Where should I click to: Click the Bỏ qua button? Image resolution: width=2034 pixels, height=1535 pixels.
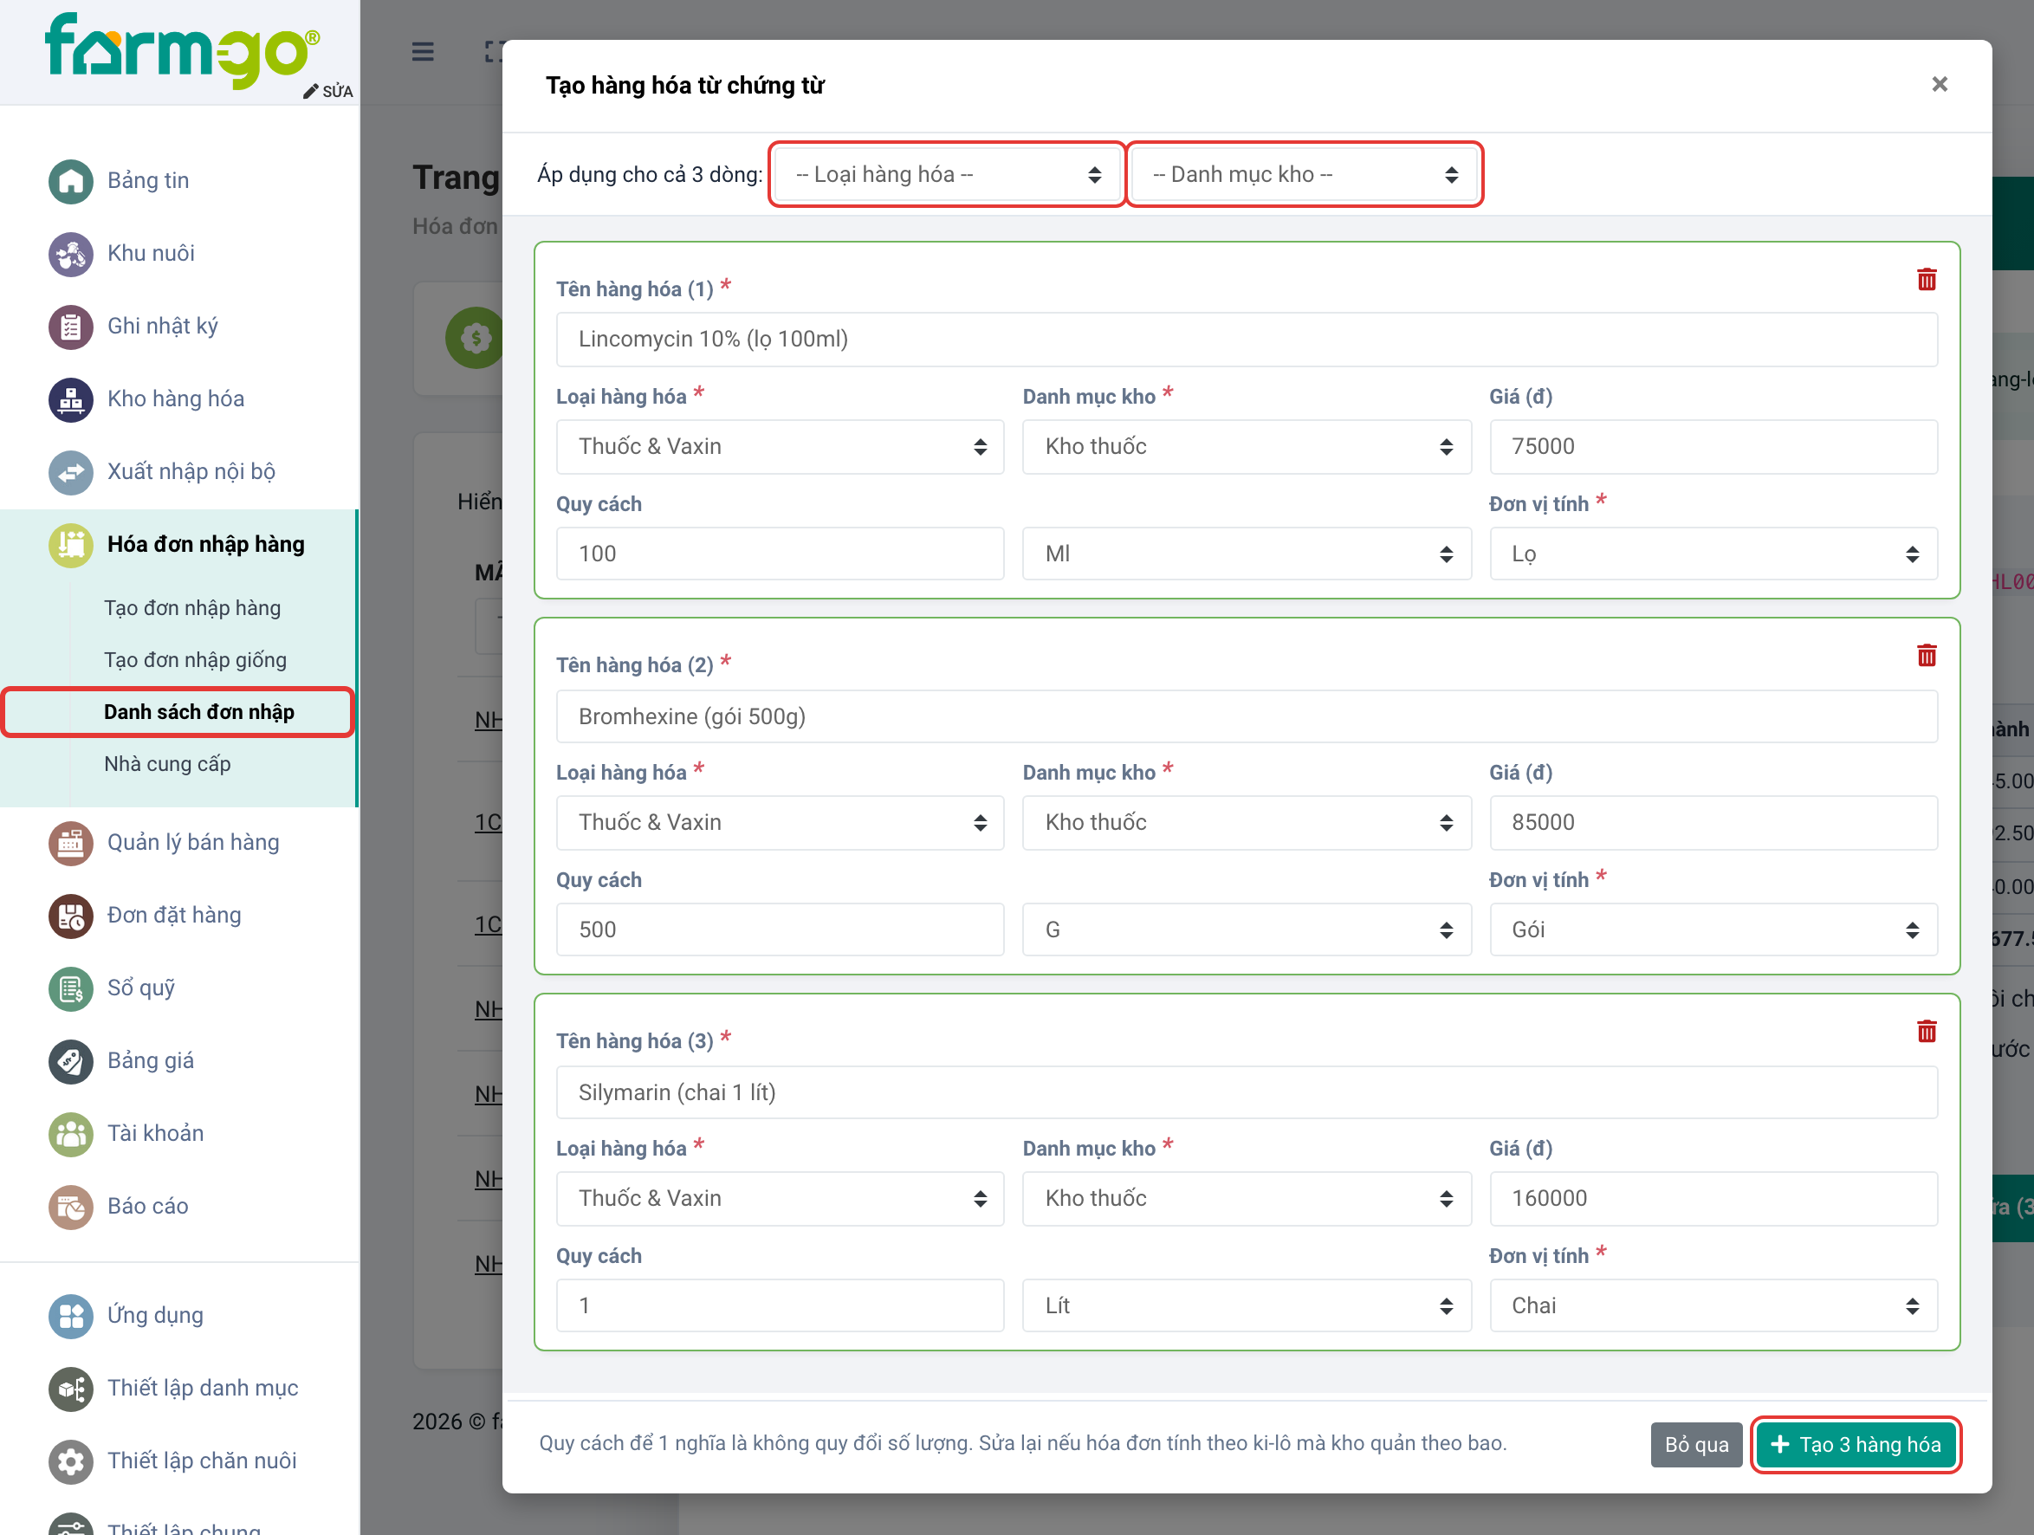[x=1695, y=1445]
